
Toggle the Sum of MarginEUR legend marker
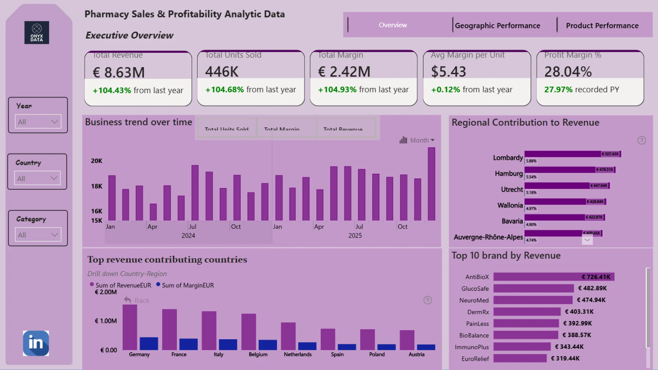(158, 284)
